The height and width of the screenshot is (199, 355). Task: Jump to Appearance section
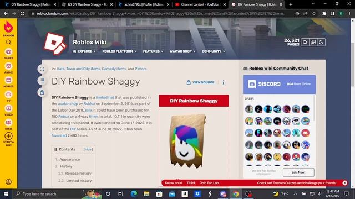(69, 160)
